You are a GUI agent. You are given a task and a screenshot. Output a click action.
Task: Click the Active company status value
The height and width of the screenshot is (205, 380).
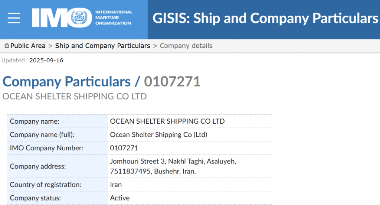pyautogui.click(x=120, y=198)
